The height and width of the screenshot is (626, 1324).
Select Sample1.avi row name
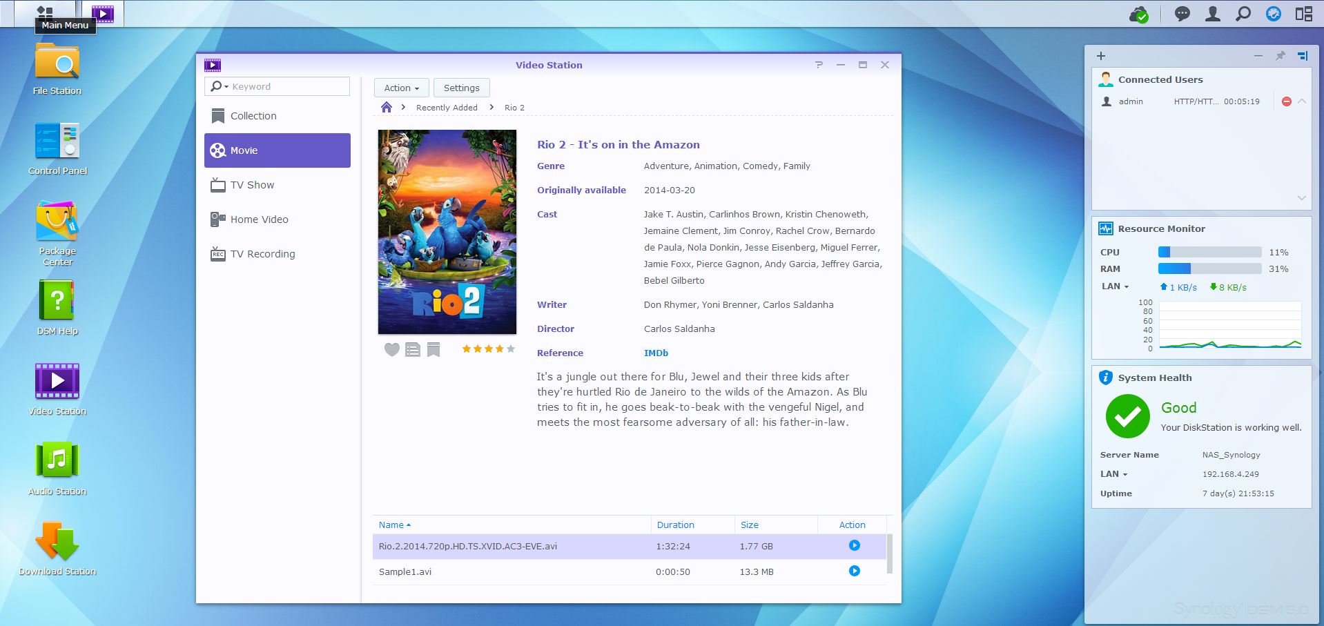click(405, 571)
